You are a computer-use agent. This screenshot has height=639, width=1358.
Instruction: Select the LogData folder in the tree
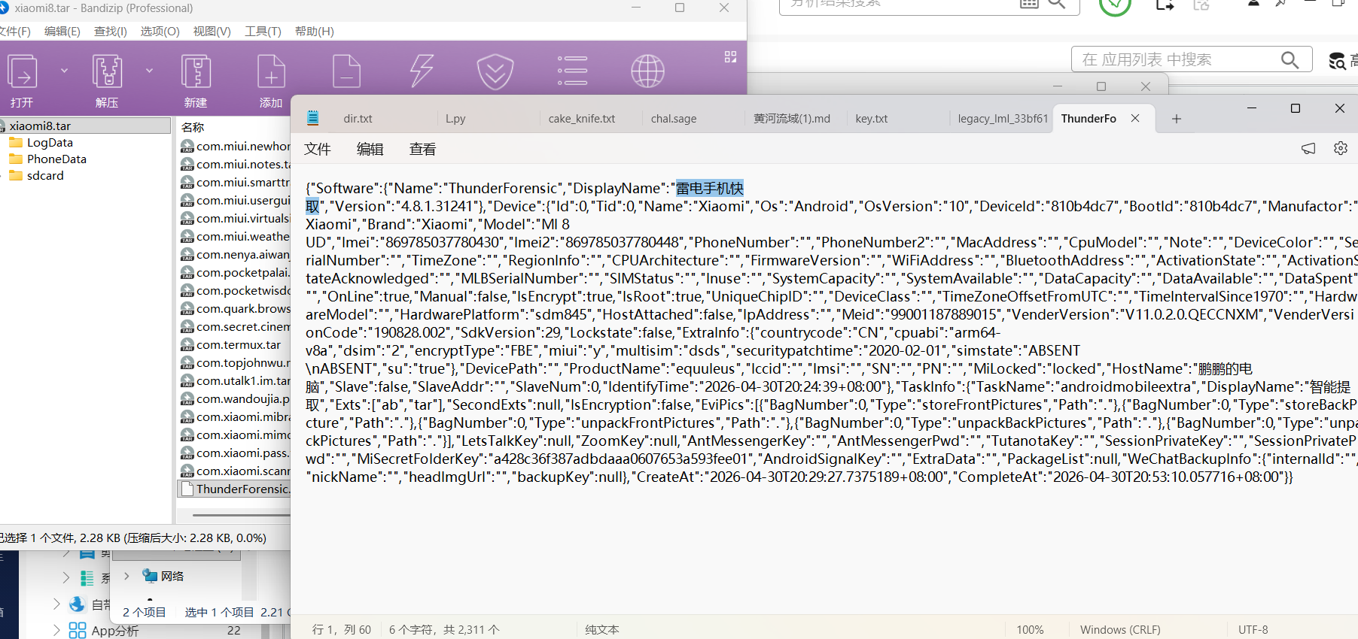pos(50,143)
